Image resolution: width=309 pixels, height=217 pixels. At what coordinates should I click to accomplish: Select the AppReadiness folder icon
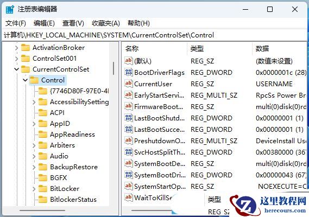coord(43,135)
